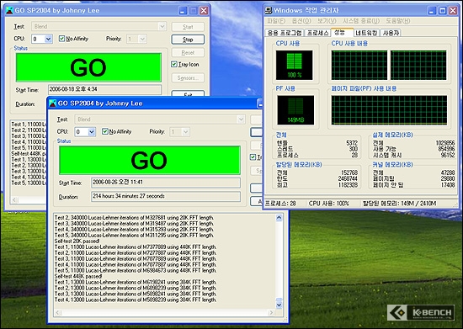
Task: Toggle No Affinity checkbox in back SP2004 window
Action: coord(61,39)
